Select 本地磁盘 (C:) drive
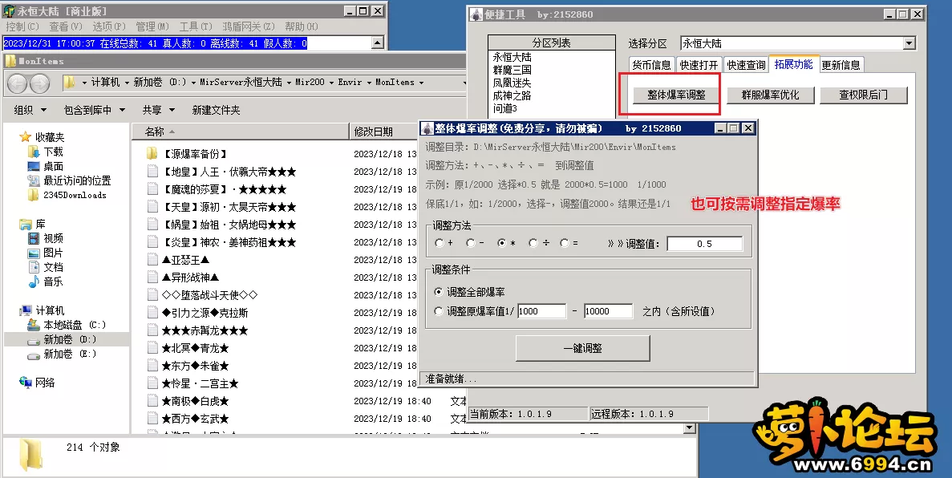The image size is (952, 478). (x=67, y=325)
